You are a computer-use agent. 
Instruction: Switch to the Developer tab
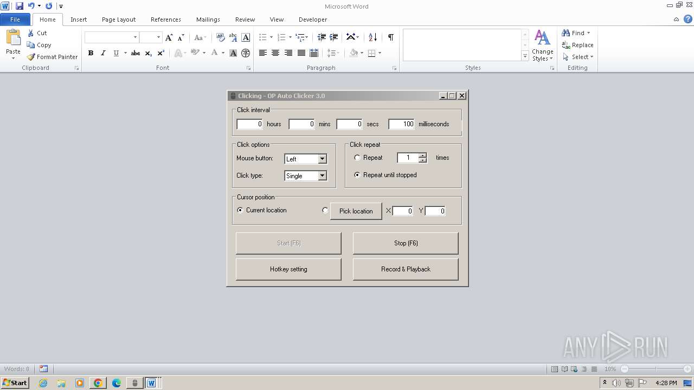coord(313,19)
